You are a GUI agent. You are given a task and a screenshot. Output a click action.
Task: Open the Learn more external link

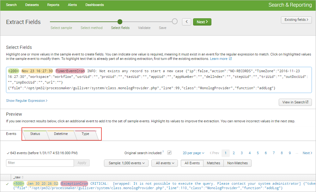pyautogui.click(x=221, y=59)
